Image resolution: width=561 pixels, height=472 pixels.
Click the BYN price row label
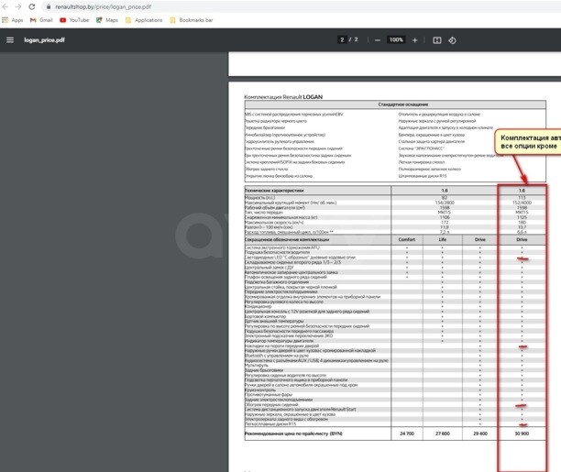coord(293,434)
